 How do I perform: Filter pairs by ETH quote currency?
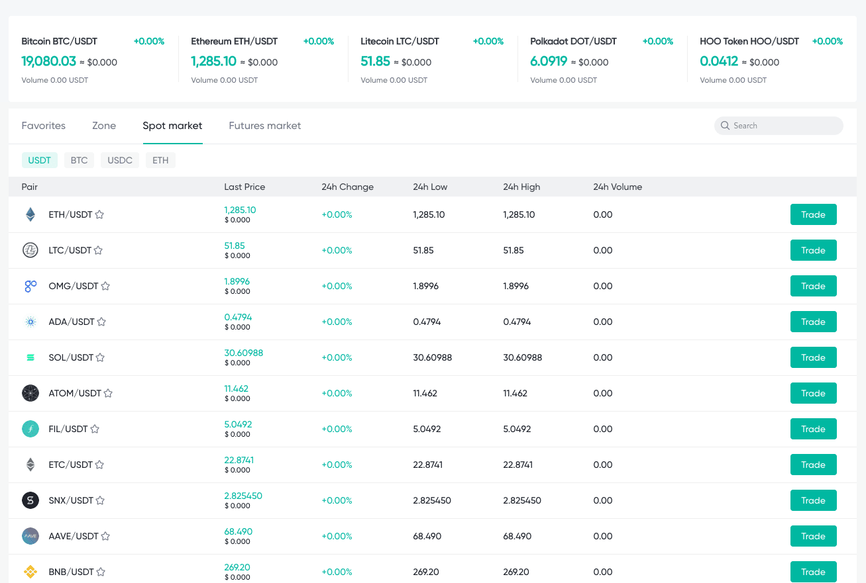point(160,160)
